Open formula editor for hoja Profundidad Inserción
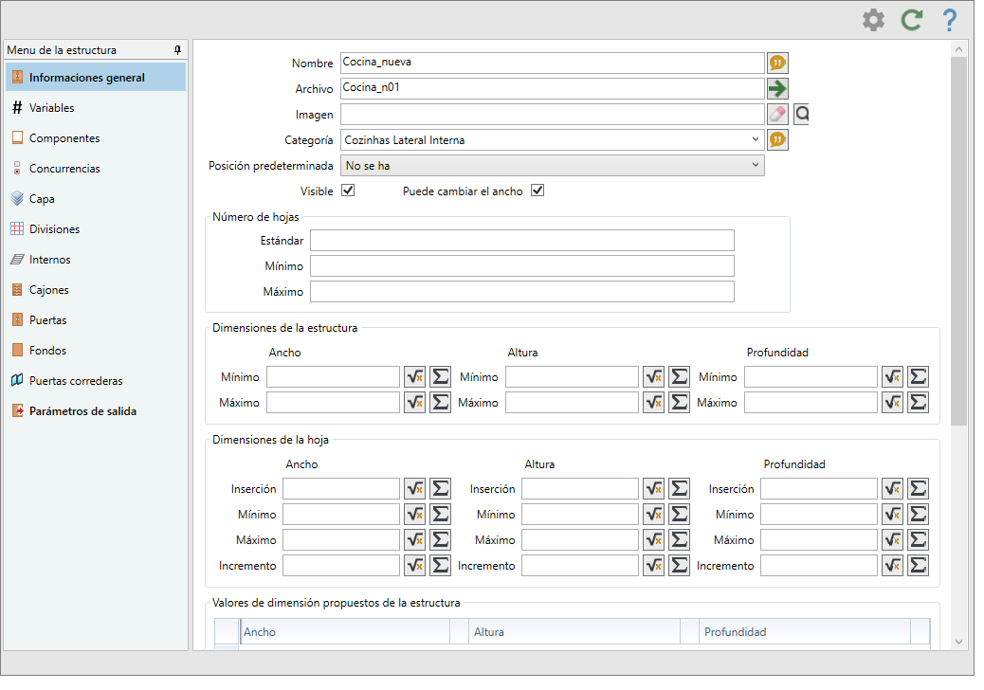 pos(892,489)
